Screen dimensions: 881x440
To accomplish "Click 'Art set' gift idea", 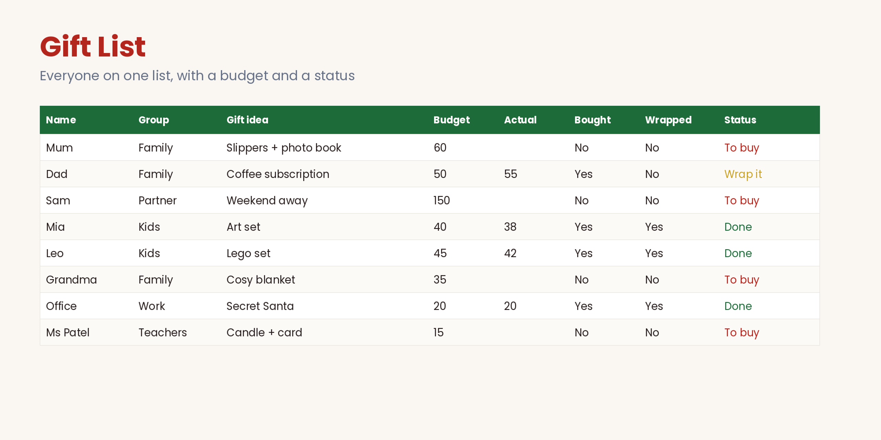I will click(243, 227).
